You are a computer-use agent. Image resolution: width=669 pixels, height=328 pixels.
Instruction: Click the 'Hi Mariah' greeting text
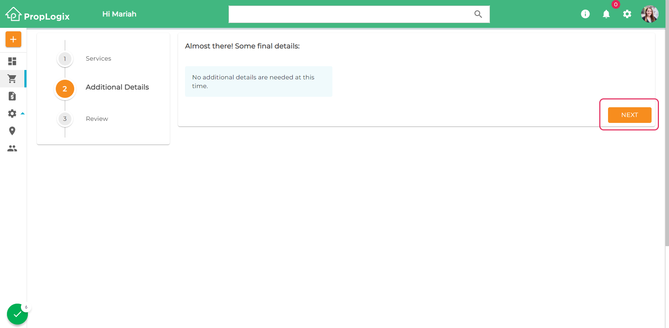click(x=119, y=14)
